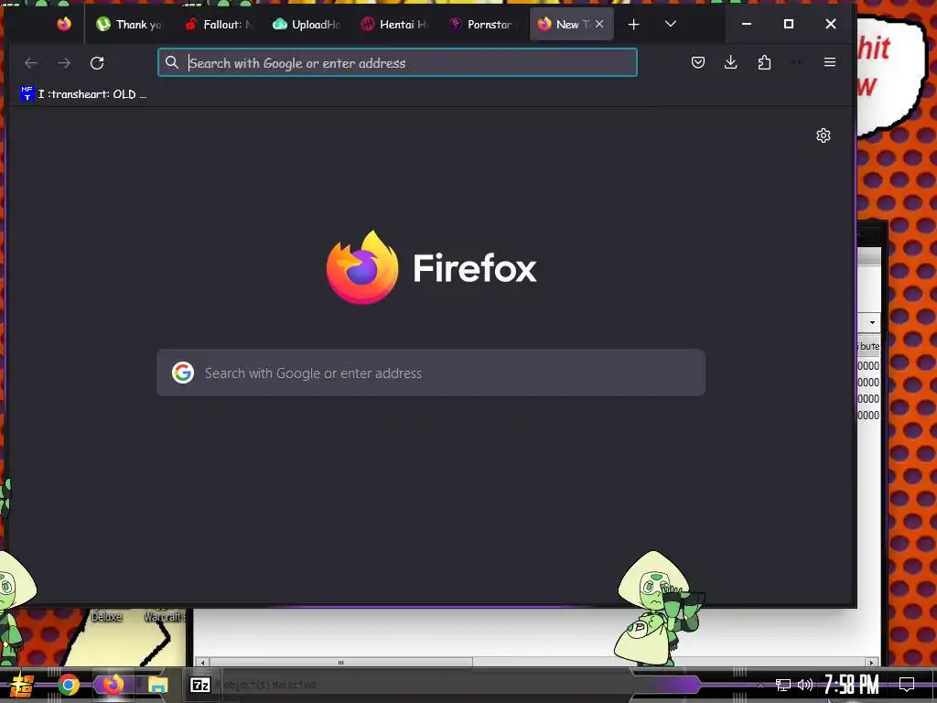The width and height of the screenshot is (937, 703).
Task: Switch to the "Thank yo" uTorrent tab
Action: [130, 24]
